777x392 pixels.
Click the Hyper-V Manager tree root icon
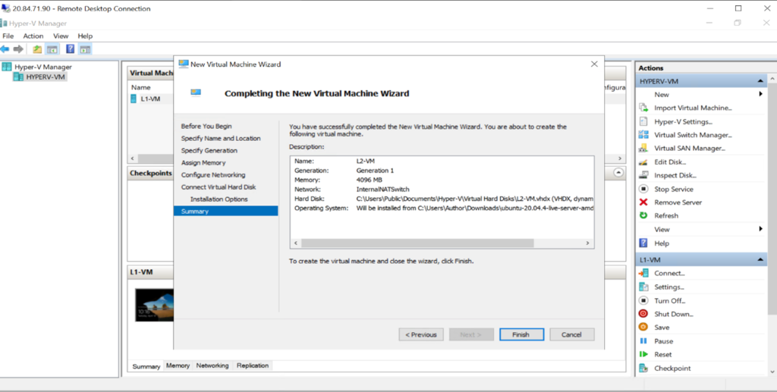(6, 67)
